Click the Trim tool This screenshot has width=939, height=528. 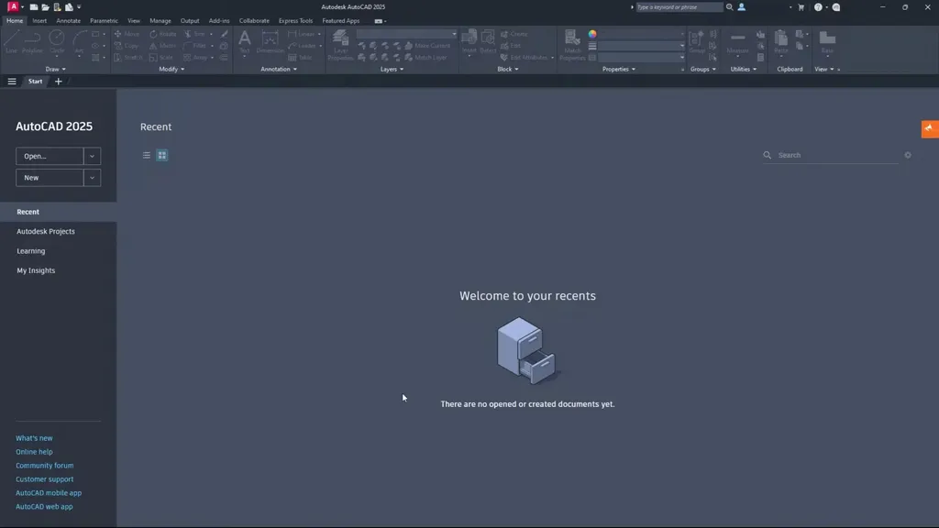pos(194,34)
